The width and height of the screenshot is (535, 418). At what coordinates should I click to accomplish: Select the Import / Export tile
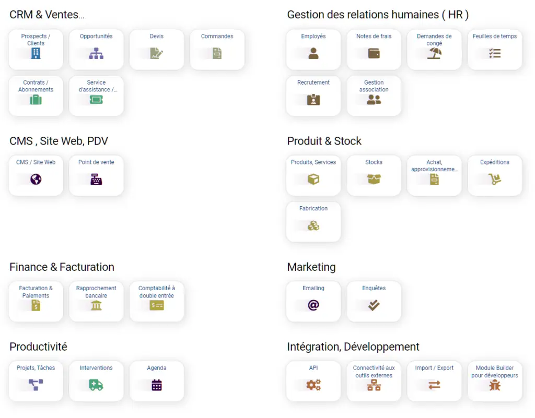tap(434, 381)
